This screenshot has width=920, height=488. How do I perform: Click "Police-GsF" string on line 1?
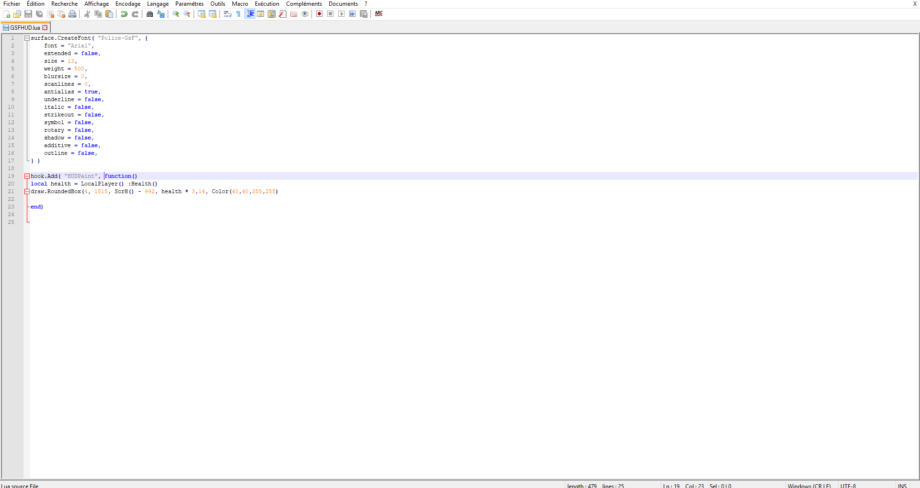click(x=118, y=38)
